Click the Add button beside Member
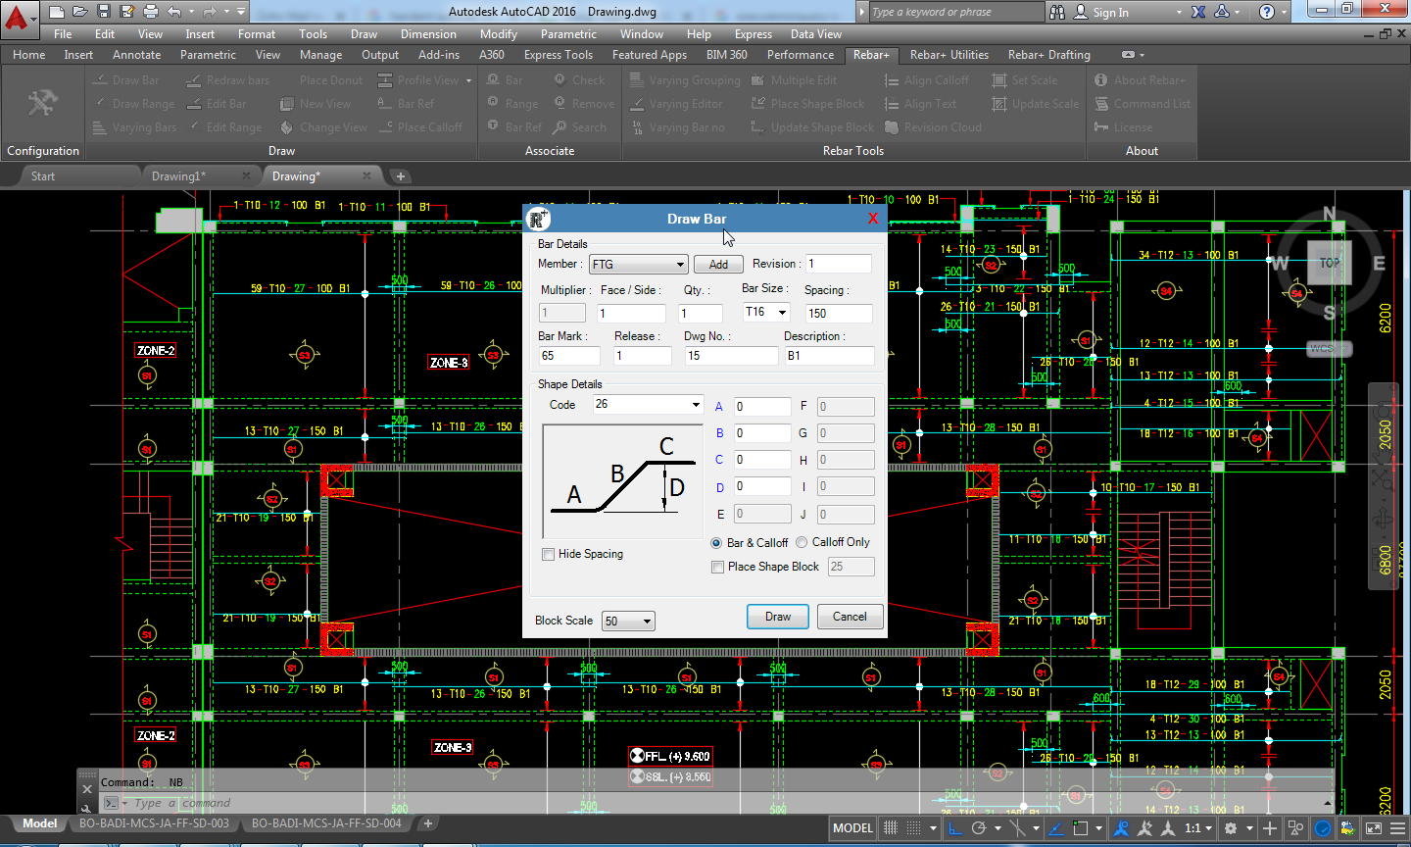1411x847 pixels. click(718, 265)
